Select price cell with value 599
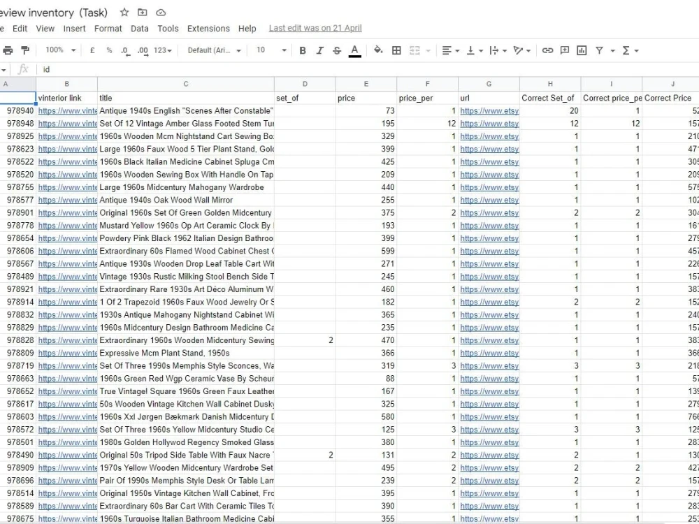Image resolution: width=699 pixels, height=524 pixels. point(366,251)
